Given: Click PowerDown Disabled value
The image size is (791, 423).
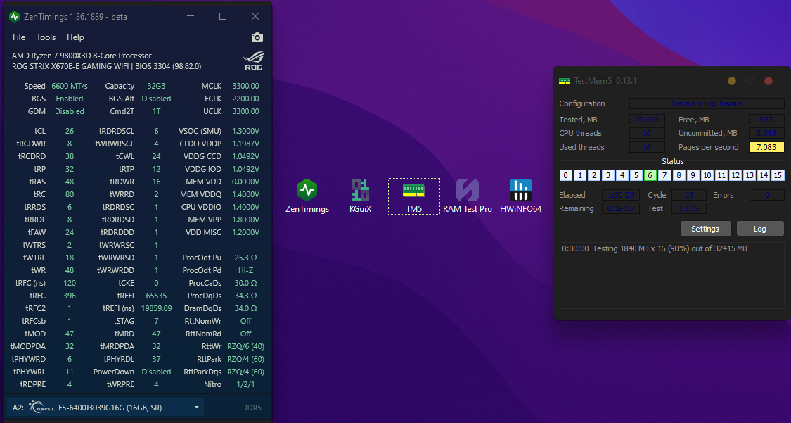Looking at the screenshot, I should coord(156,372).
